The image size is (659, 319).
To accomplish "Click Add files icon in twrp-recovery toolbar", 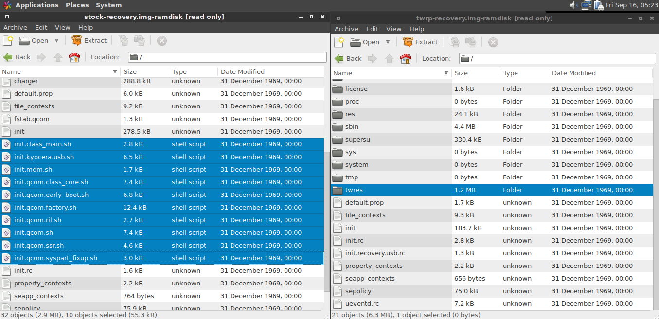I will click(455, 42).
